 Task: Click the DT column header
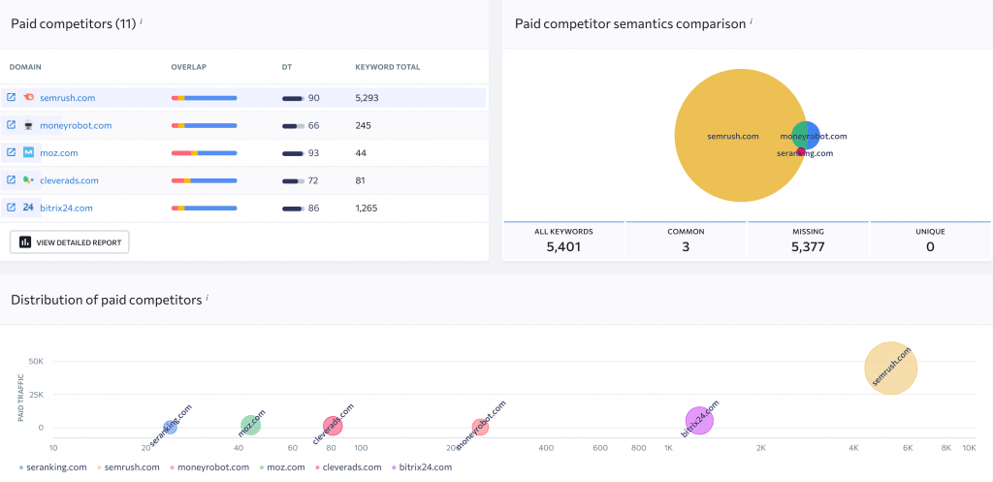click(287, 67)
